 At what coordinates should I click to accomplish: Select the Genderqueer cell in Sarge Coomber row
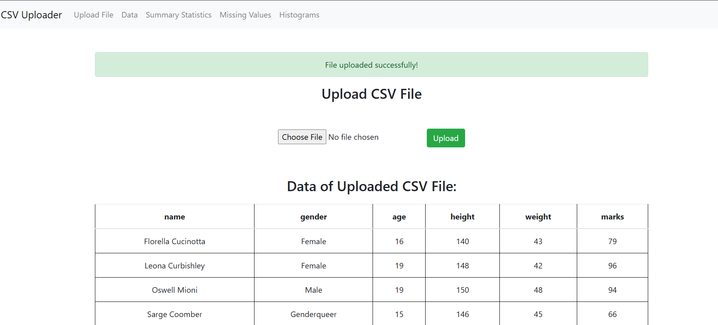pyautogui.click(x=314, y=314)
